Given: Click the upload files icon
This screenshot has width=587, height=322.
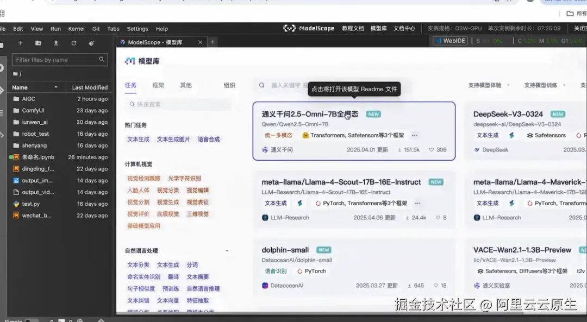Looking at the screenshot, I should (57, 43).
